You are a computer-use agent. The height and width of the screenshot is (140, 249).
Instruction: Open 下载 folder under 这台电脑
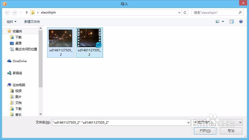coord(18,109)
